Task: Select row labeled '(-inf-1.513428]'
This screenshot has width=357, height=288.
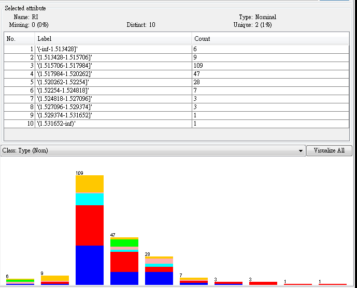Action: 177,49
